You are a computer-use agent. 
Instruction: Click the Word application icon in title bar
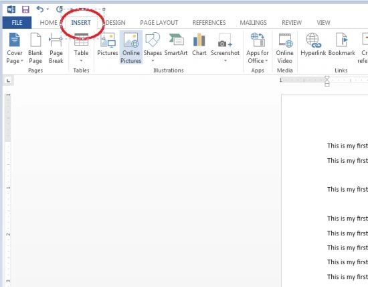click(x=11, y=9)
